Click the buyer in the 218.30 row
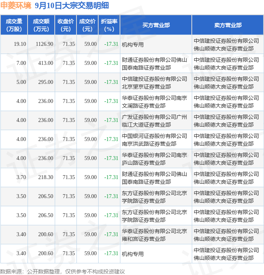 tap(155, 178)
